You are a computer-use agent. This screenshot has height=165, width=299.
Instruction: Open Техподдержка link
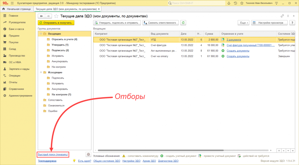47,161
